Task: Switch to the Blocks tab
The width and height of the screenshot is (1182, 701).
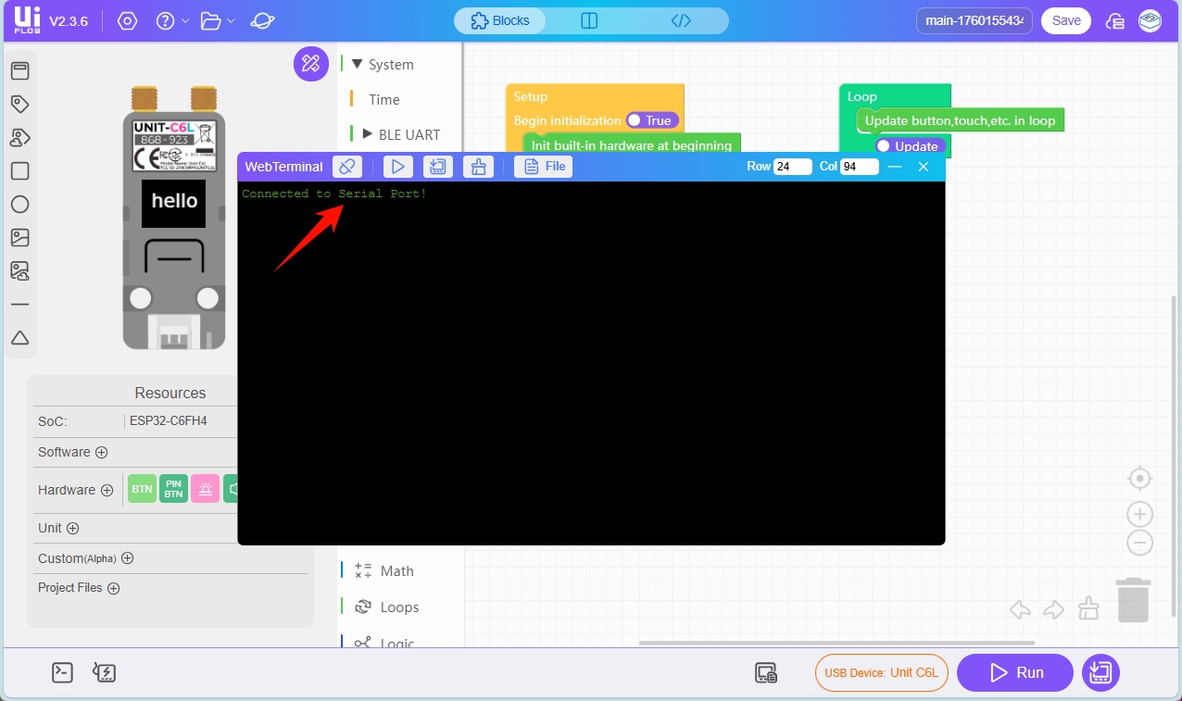Action: 500,20
